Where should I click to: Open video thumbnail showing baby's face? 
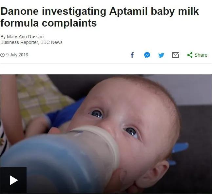(x=106, y=134)
